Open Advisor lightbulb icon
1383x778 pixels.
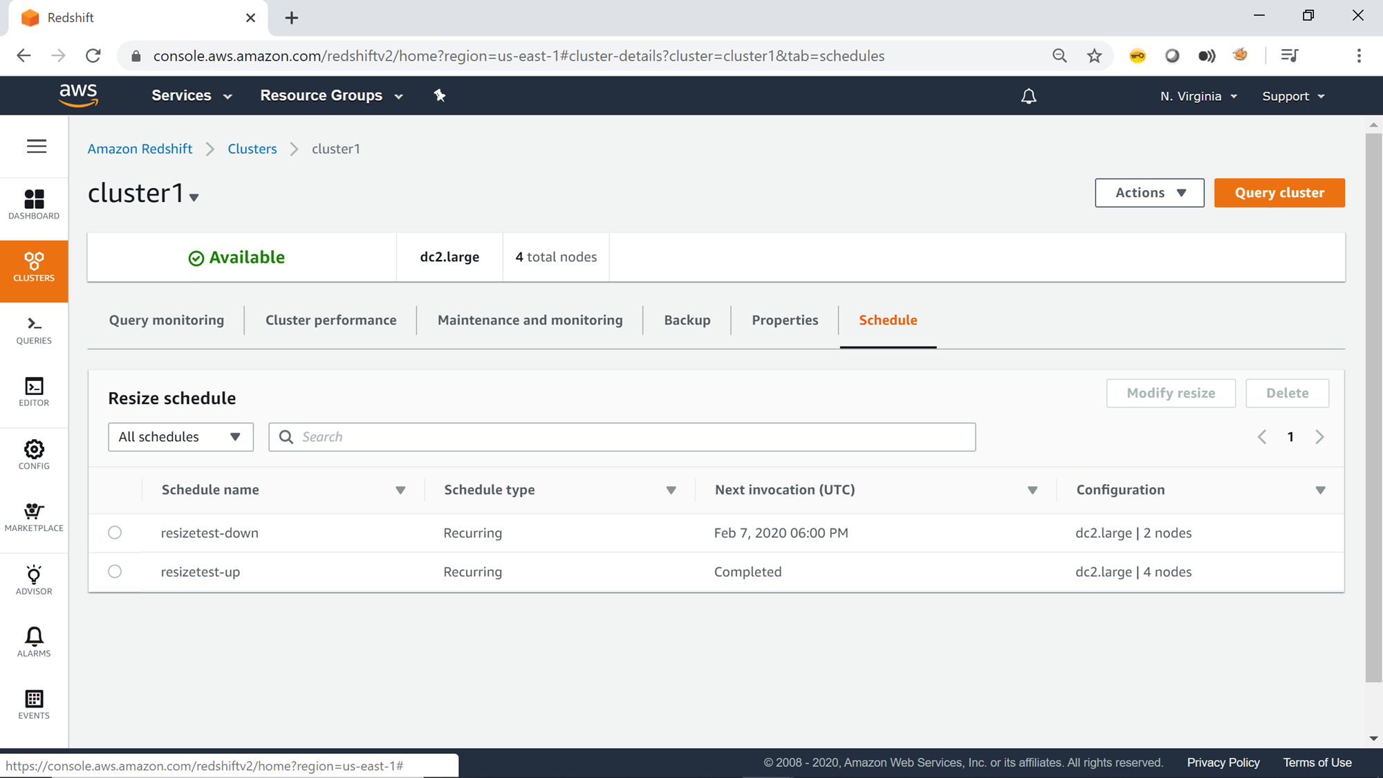tap(34, 580)
